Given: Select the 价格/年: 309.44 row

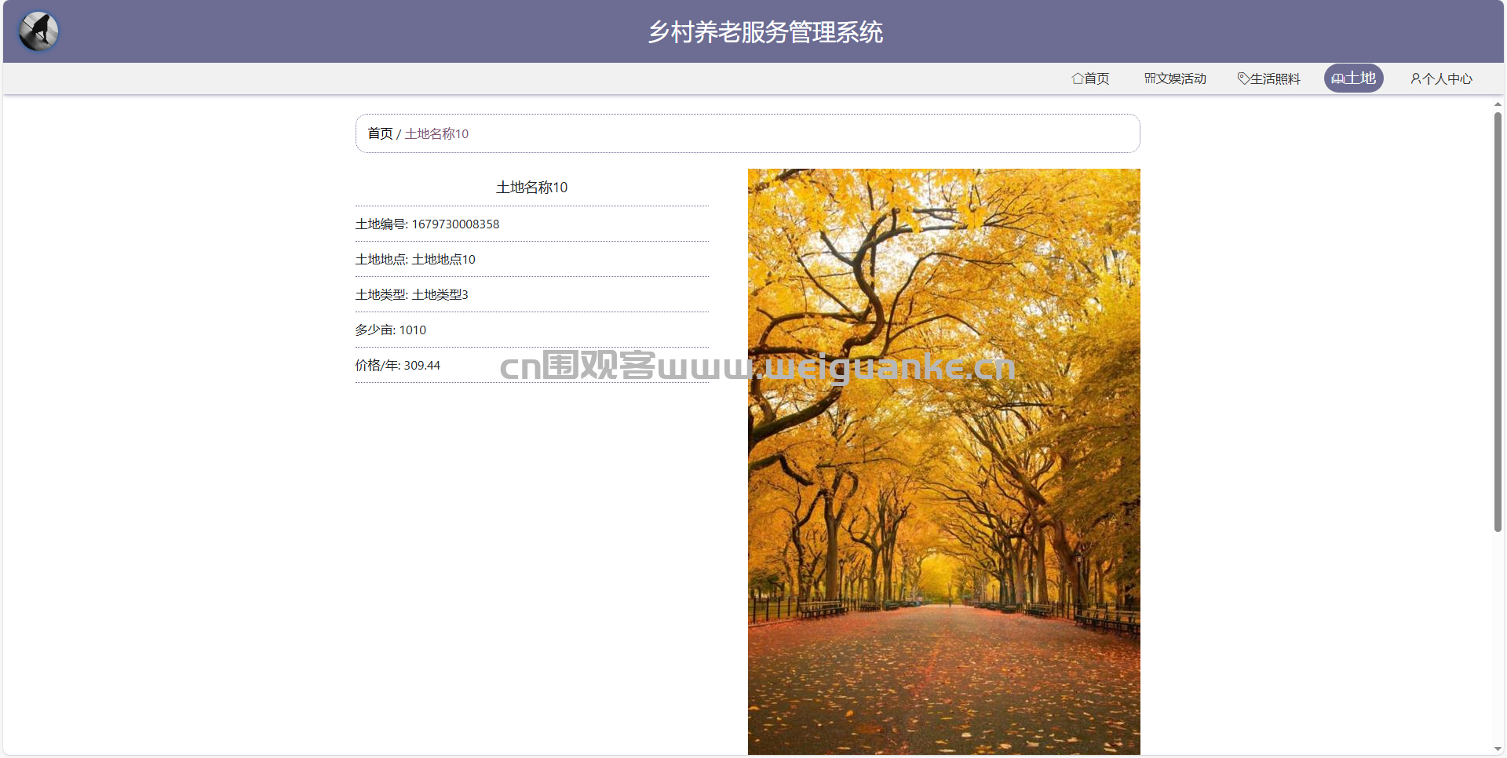Looking at the screenshot, I should pyautogui.click(x=531, y=366).
